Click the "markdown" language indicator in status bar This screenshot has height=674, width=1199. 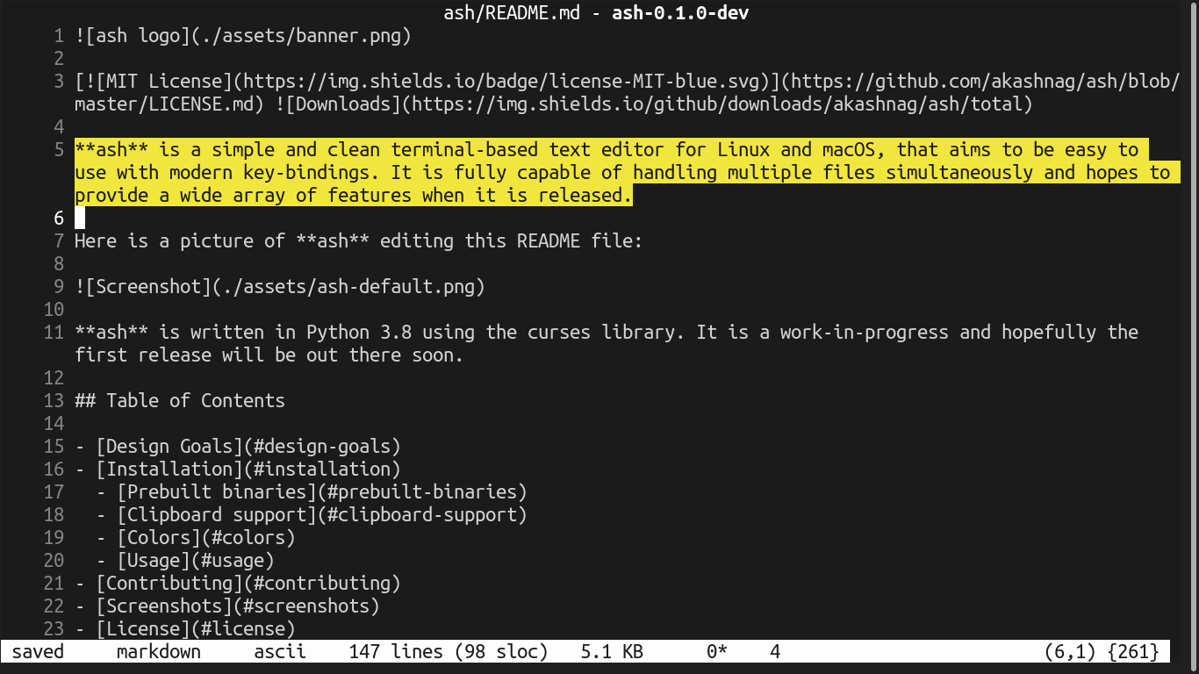point(158,651)
